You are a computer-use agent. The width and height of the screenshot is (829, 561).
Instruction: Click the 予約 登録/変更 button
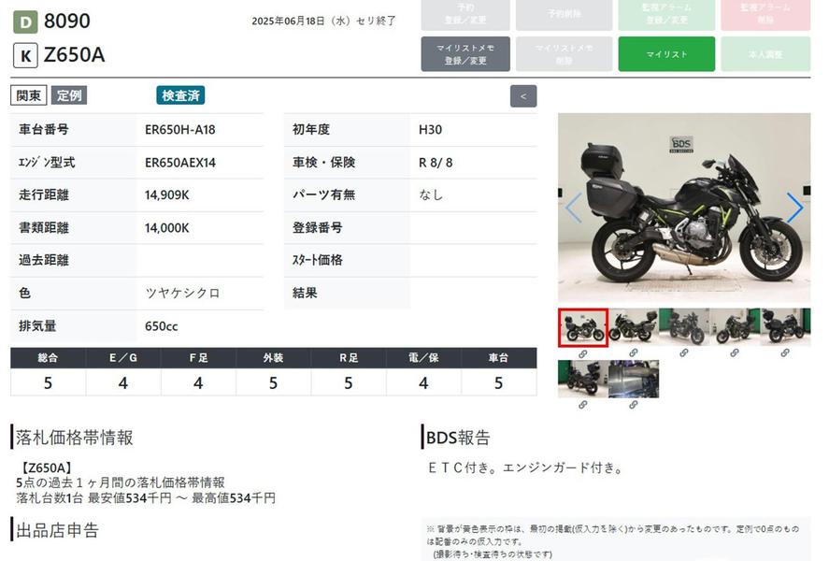[x=465, y=15]
